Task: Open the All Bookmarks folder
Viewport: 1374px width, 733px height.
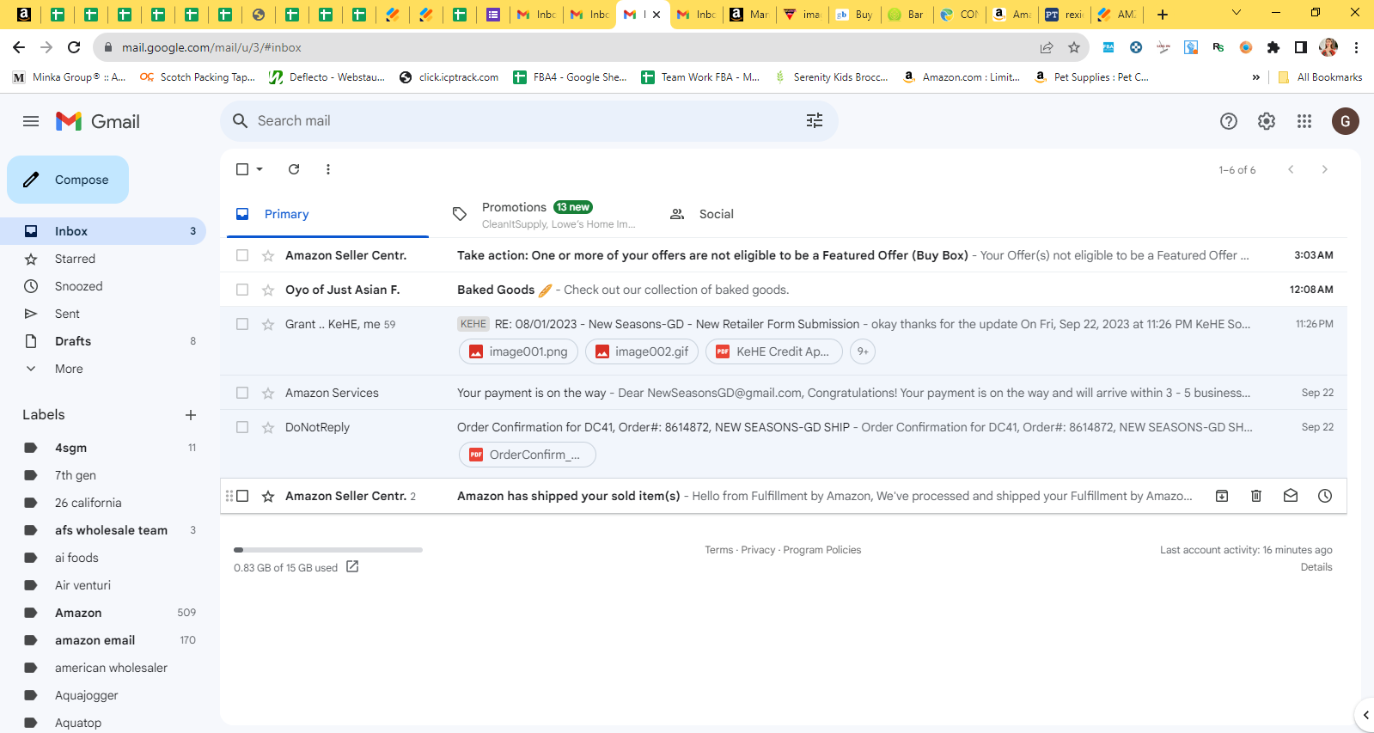Action: 1320,77
